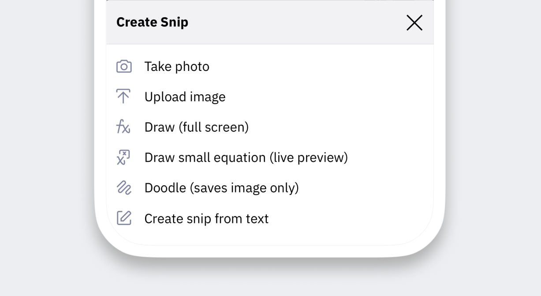
Task: Select the camera icon for taking a photo
Action: click(x=124, y=66)
